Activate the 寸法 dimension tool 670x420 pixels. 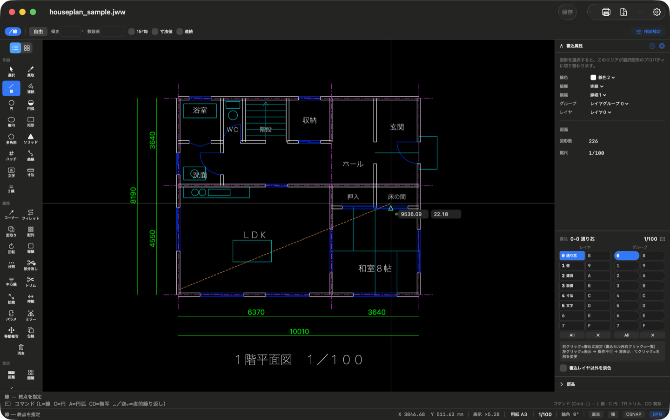(31, 172)
